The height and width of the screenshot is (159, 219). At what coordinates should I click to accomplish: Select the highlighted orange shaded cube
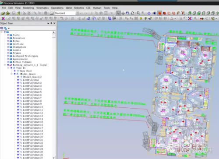[x=159, y=13]
